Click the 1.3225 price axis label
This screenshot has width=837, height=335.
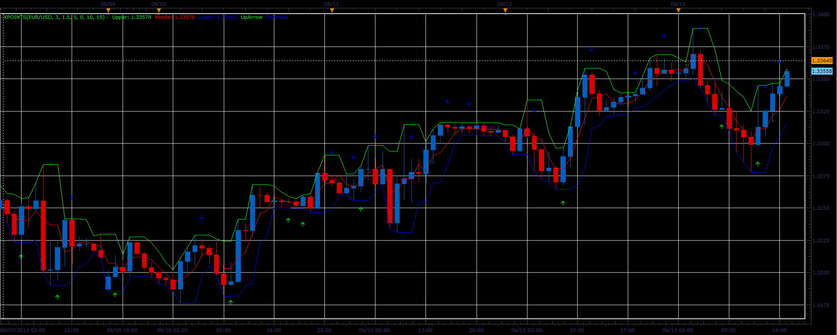(x=821, y=241)
